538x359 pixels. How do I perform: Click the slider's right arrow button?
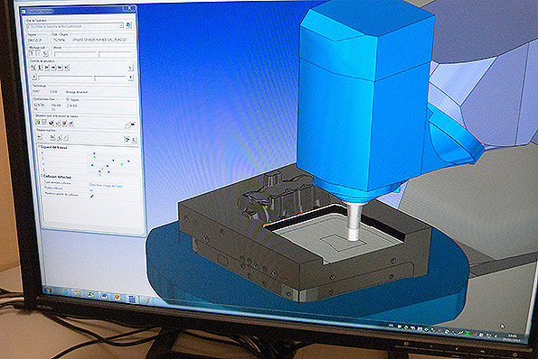coord(131,78)
